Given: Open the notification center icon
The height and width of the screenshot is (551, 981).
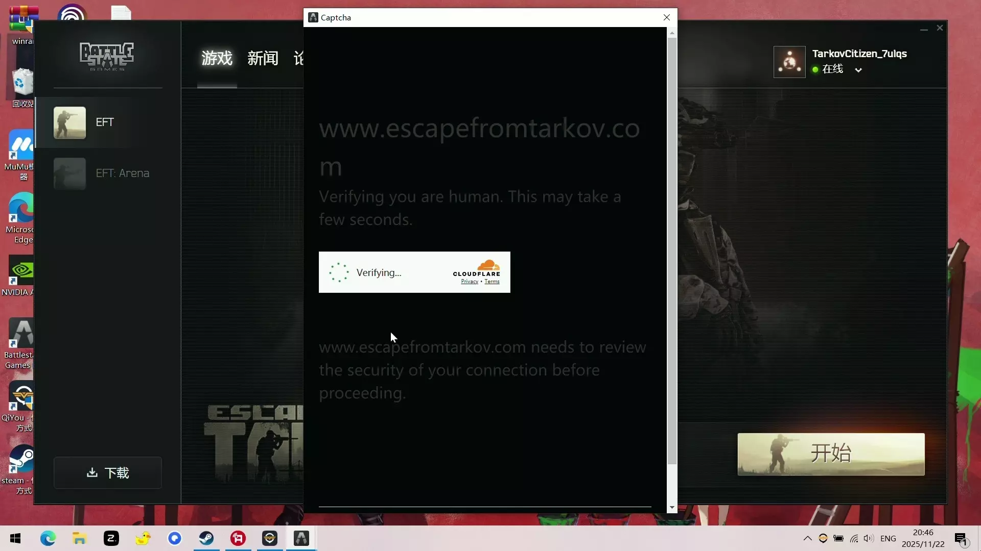Looking at the screenshot, I should [x=961, y=538].
